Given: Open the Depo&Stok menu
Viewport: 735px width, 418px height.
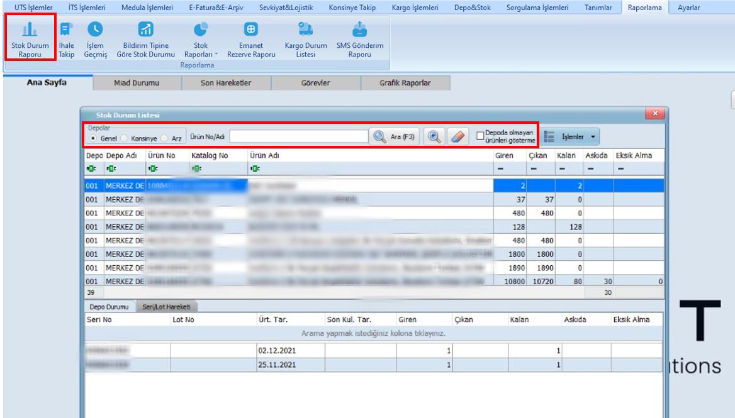Looking at the screenshot, I should coord(473,6).
